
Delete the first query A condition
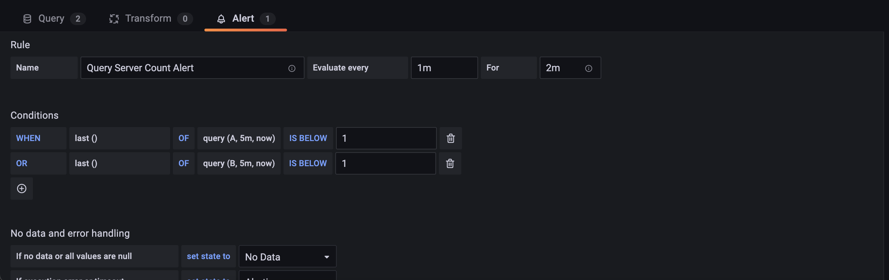point(450,138)
